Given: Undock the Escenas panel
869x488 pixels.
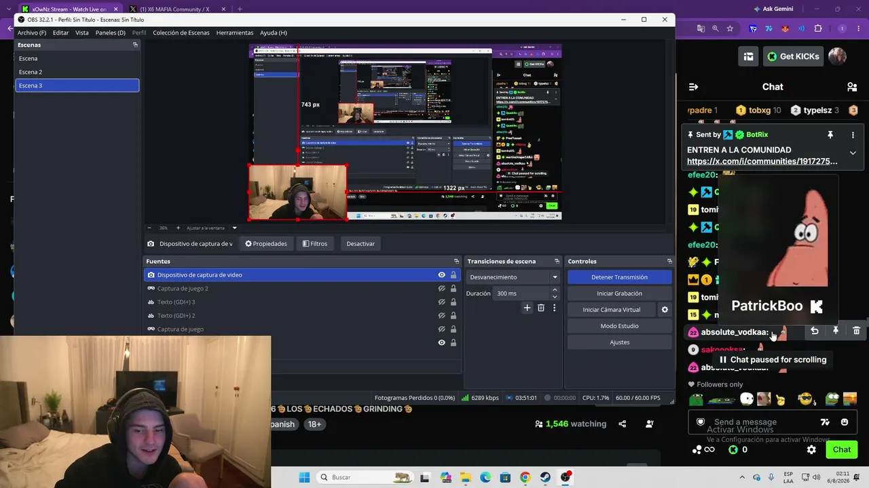Looking at the screenshot, I should click(x=135, y=45).
